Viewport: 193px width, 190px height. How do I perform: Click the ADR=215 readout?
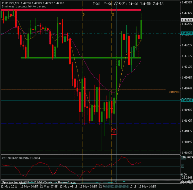(x=120, y=4)
